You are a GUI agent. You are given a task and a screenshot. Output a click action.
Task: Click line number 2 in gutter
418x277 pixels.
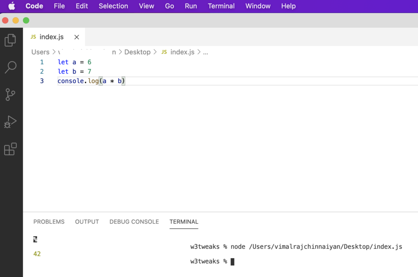coord(42,71)
